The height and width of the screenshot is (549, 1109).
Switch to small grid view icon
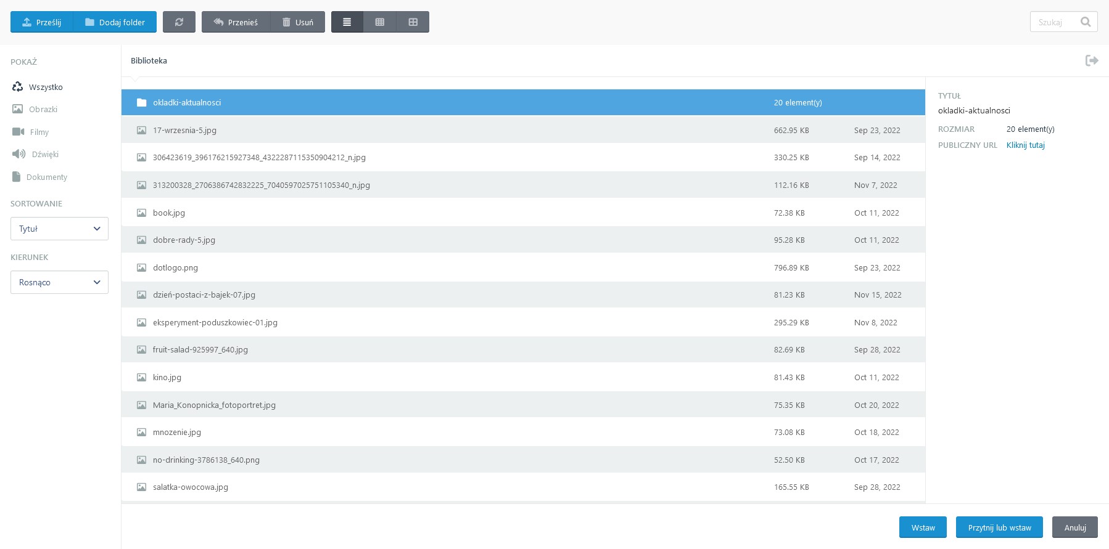coord(380,22)
